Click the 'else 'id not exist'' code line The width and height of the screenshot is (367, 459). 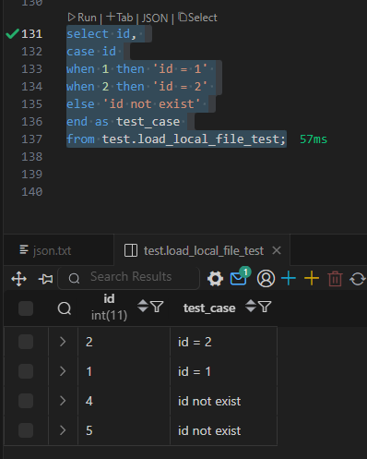134,104
